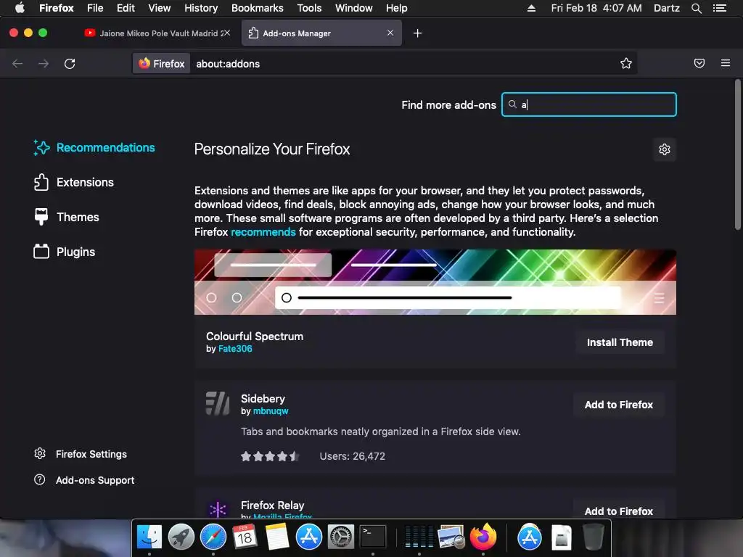This screenshot has height=557, width=743.
Task: Launch Launchpad from the dock
Action: 181,537
